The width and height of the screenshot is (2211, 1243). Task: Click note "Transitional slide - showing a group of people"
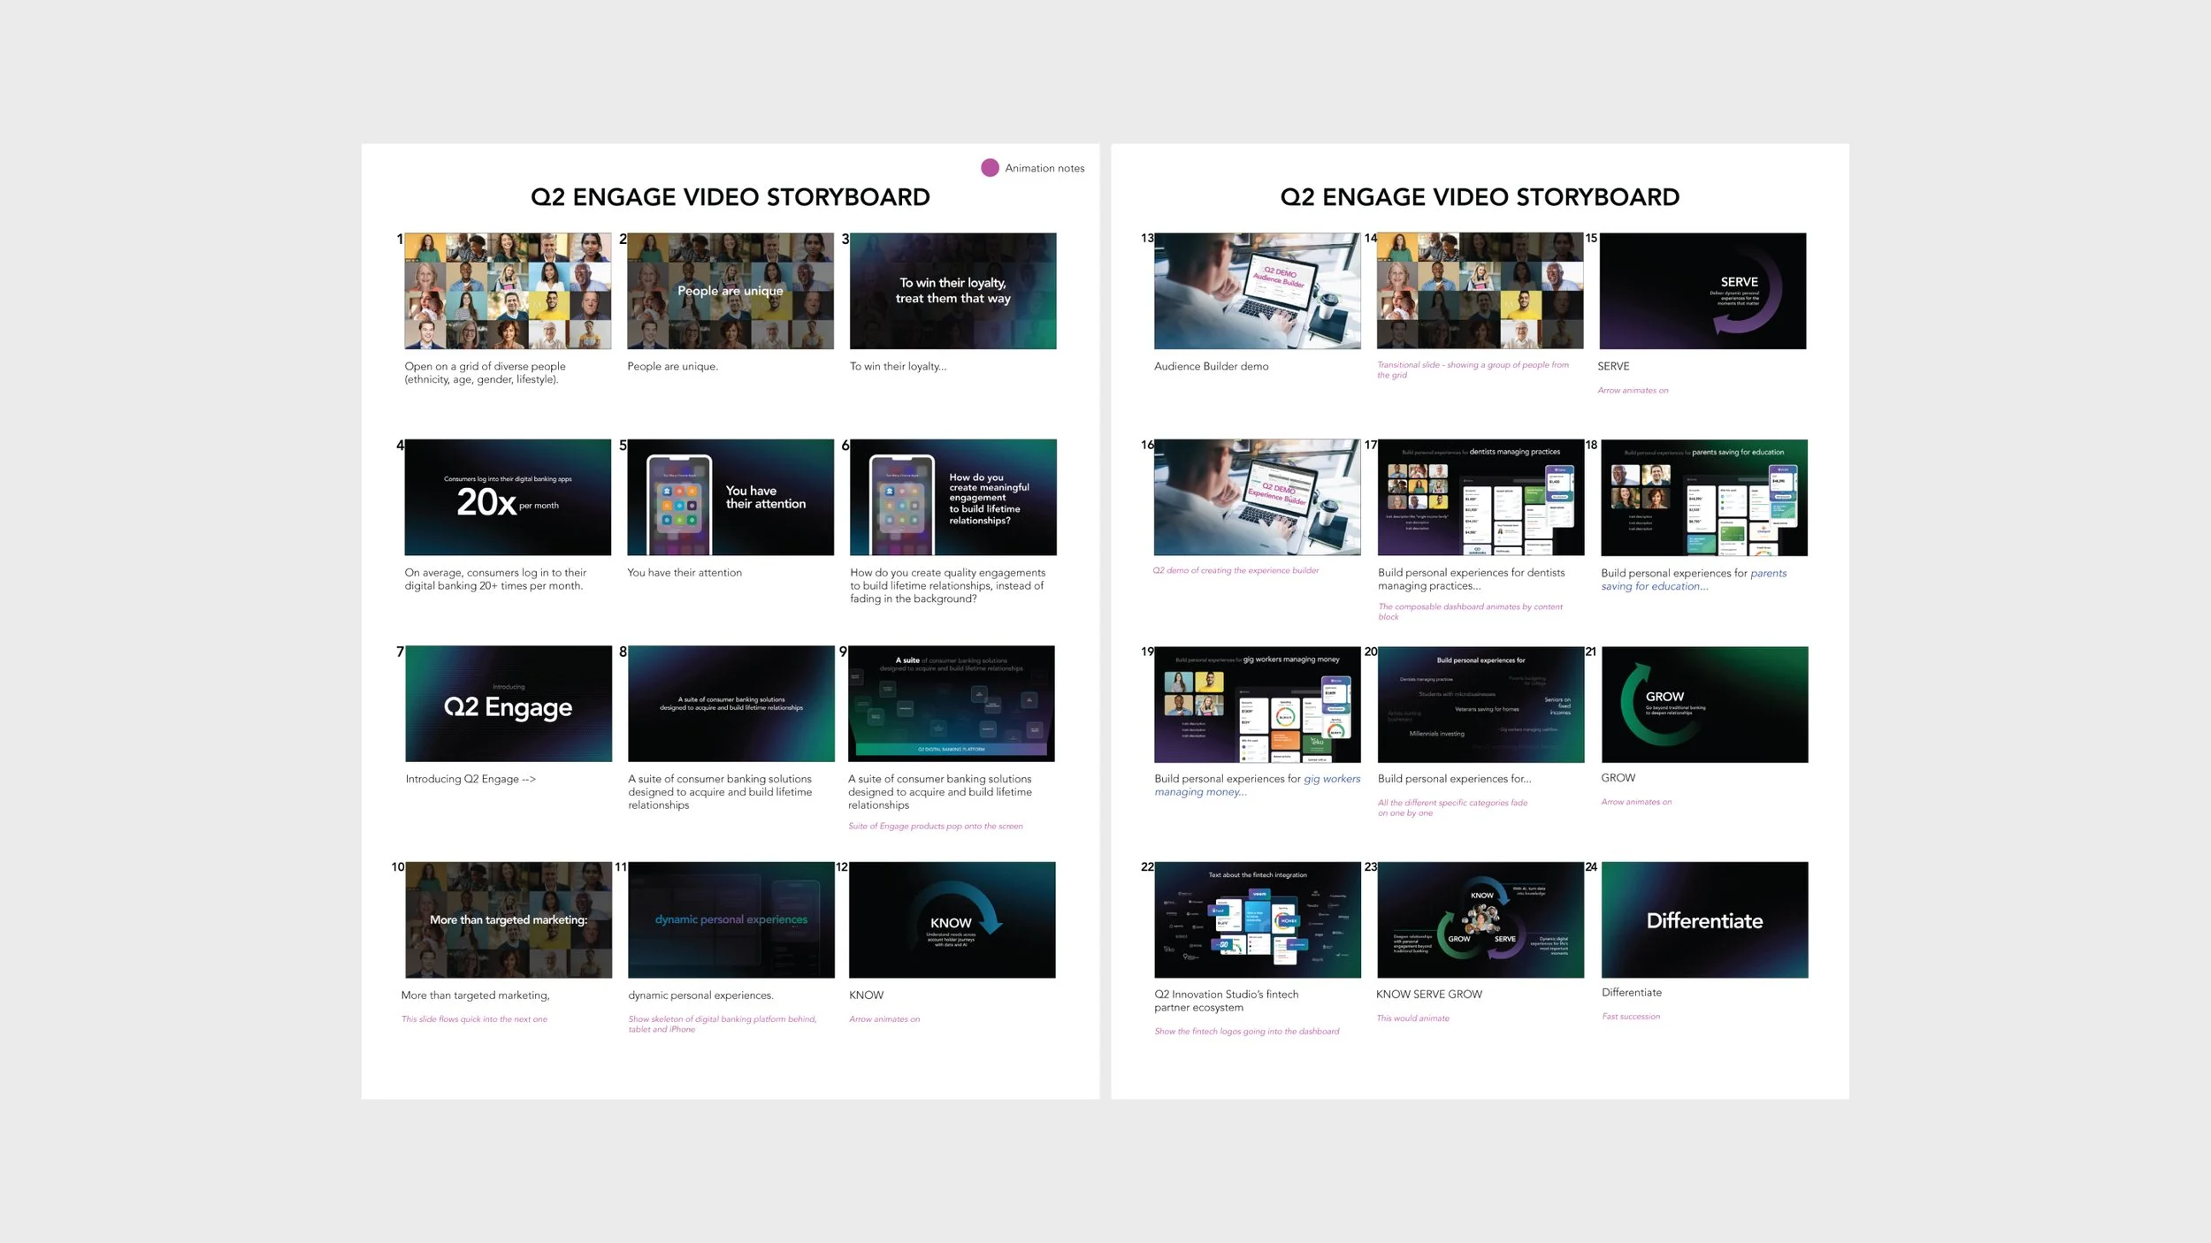click(1473, 370)
